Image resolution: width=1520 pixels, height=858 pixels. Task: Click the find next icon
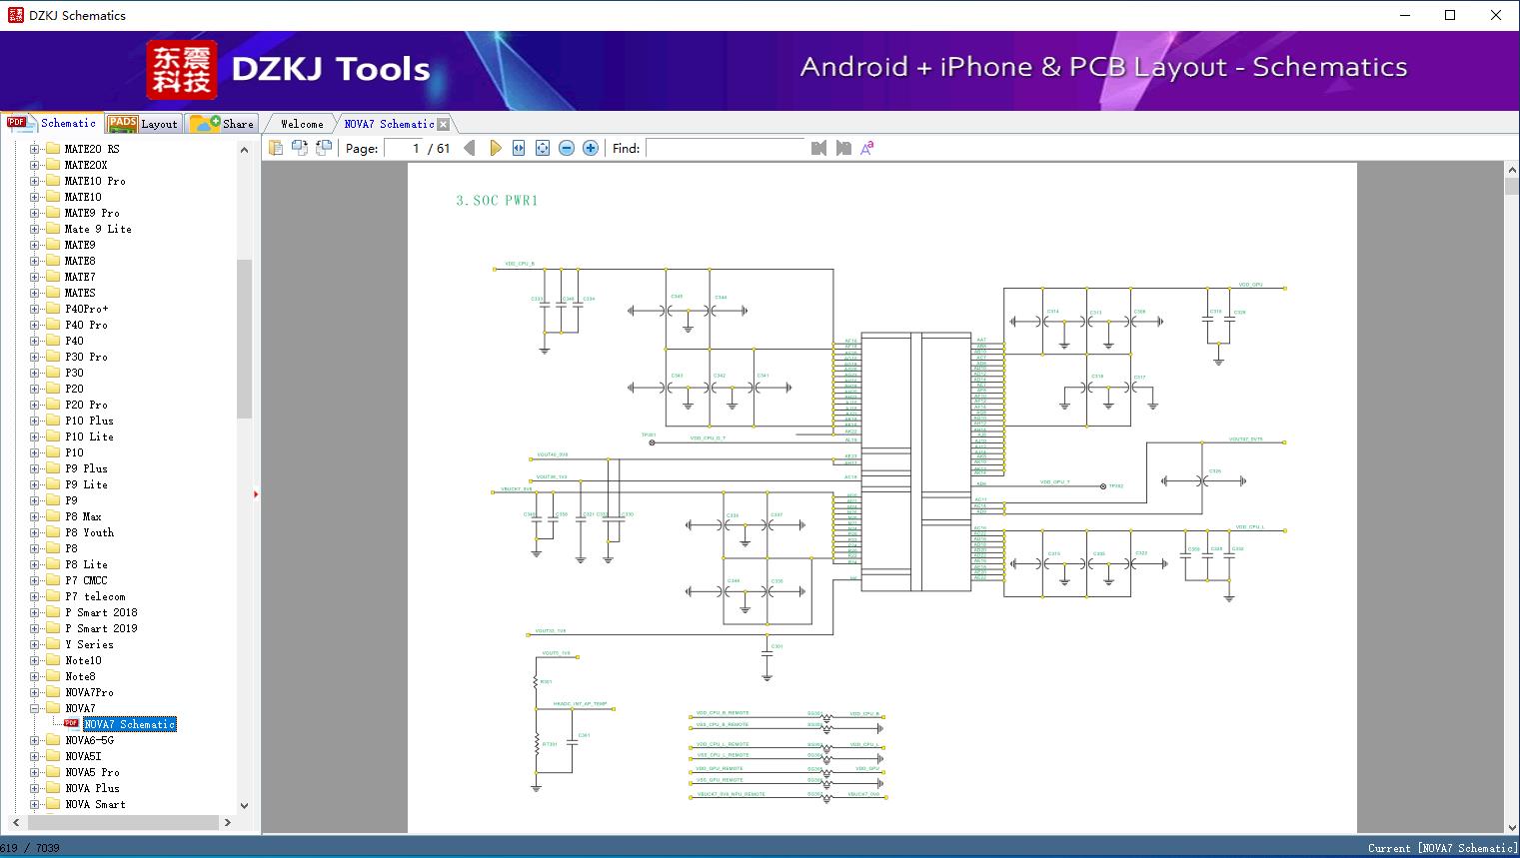point(843,148)
